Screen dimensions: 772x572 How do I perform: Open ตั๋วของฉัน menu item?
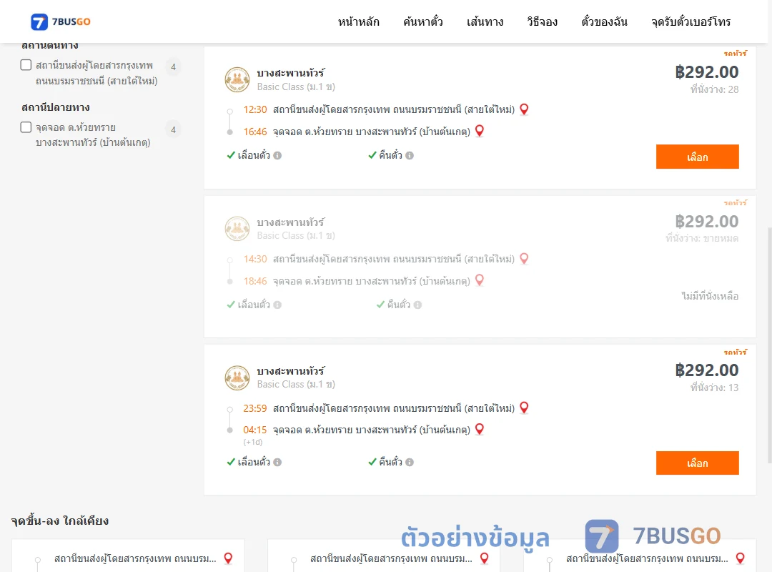[x=604, y=21]
